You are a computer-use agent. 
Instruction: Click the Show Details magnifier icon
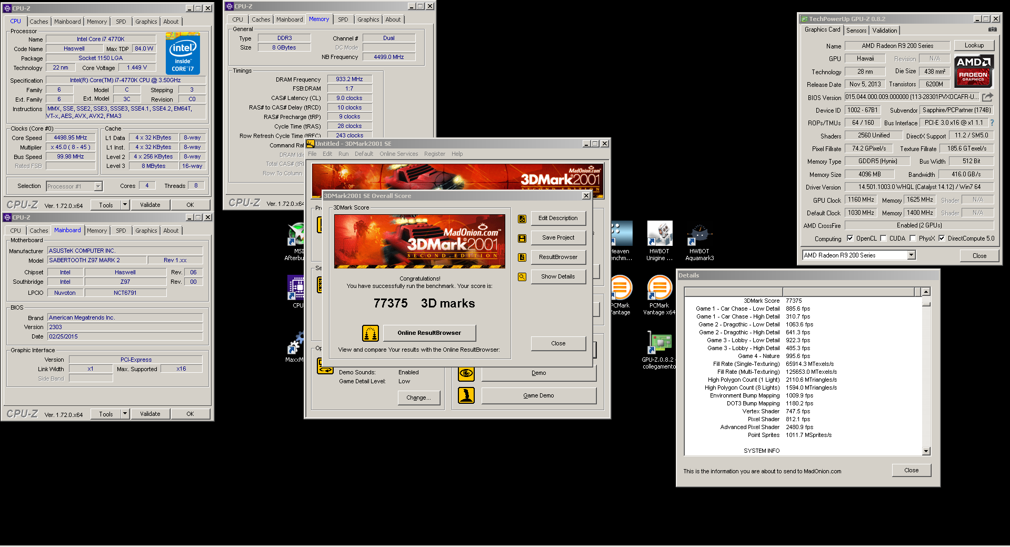click(522, 277)
